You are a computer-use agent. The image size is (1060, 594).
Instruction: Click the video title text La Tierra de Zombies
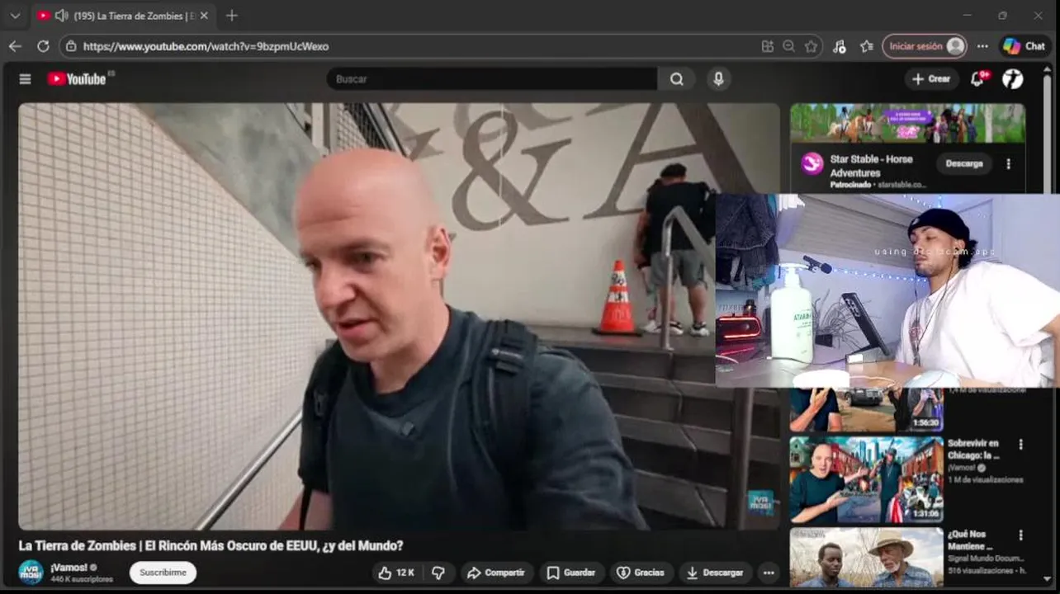(211, 545)
